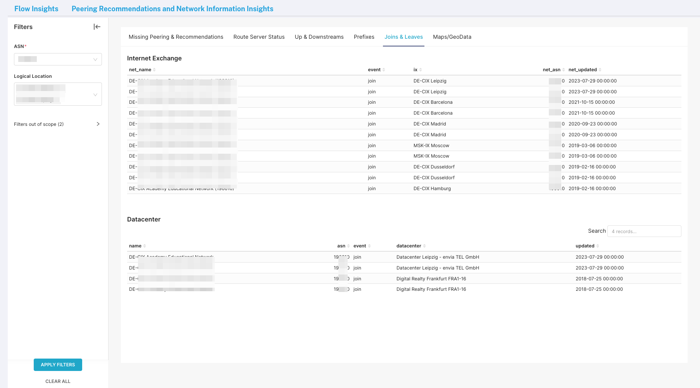Sort Internet Exchange table by net_asn
Screen dimensions: 700x388
click(x=554, y=70)
